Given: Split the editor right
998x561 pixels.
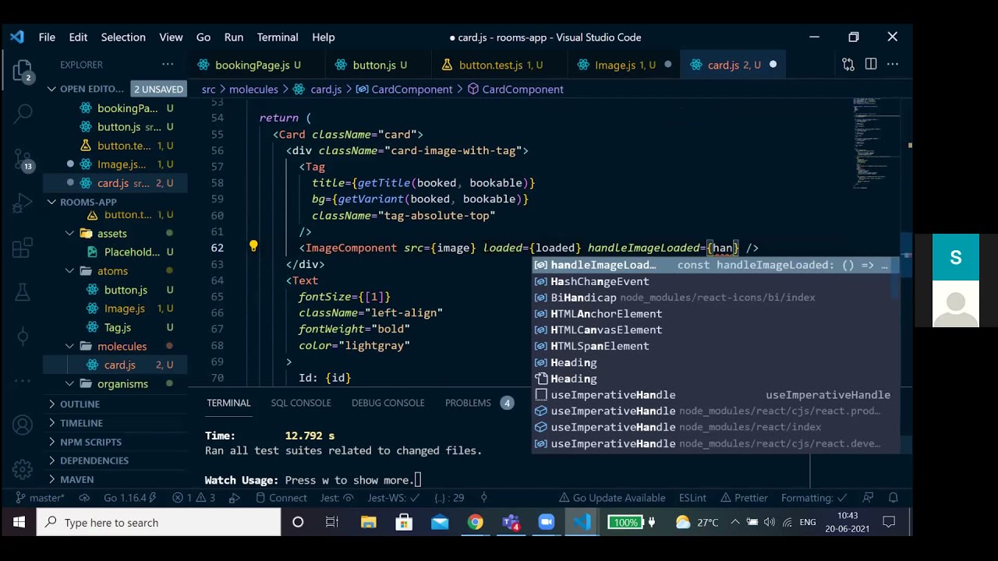Looking at the screenshot, I should [x=871, y=65].
